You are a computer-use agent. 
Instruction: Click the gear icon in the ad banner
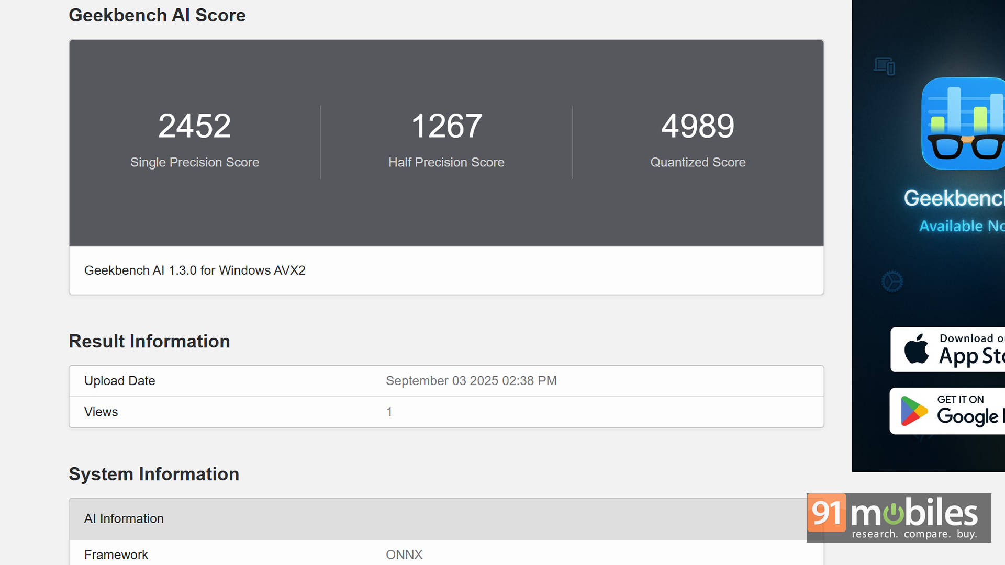point(892,281)
